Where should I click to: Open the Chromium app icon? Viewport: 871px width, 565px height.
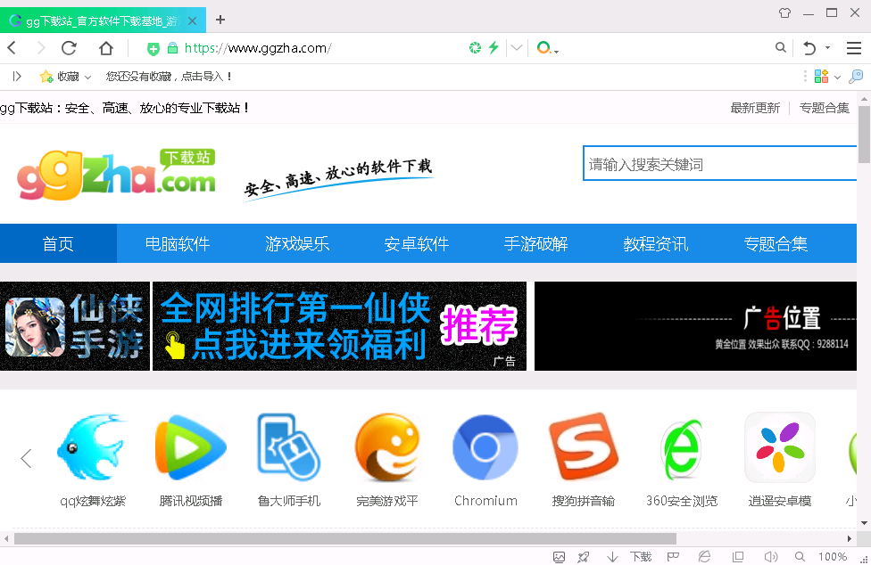(x=485, y=446)
